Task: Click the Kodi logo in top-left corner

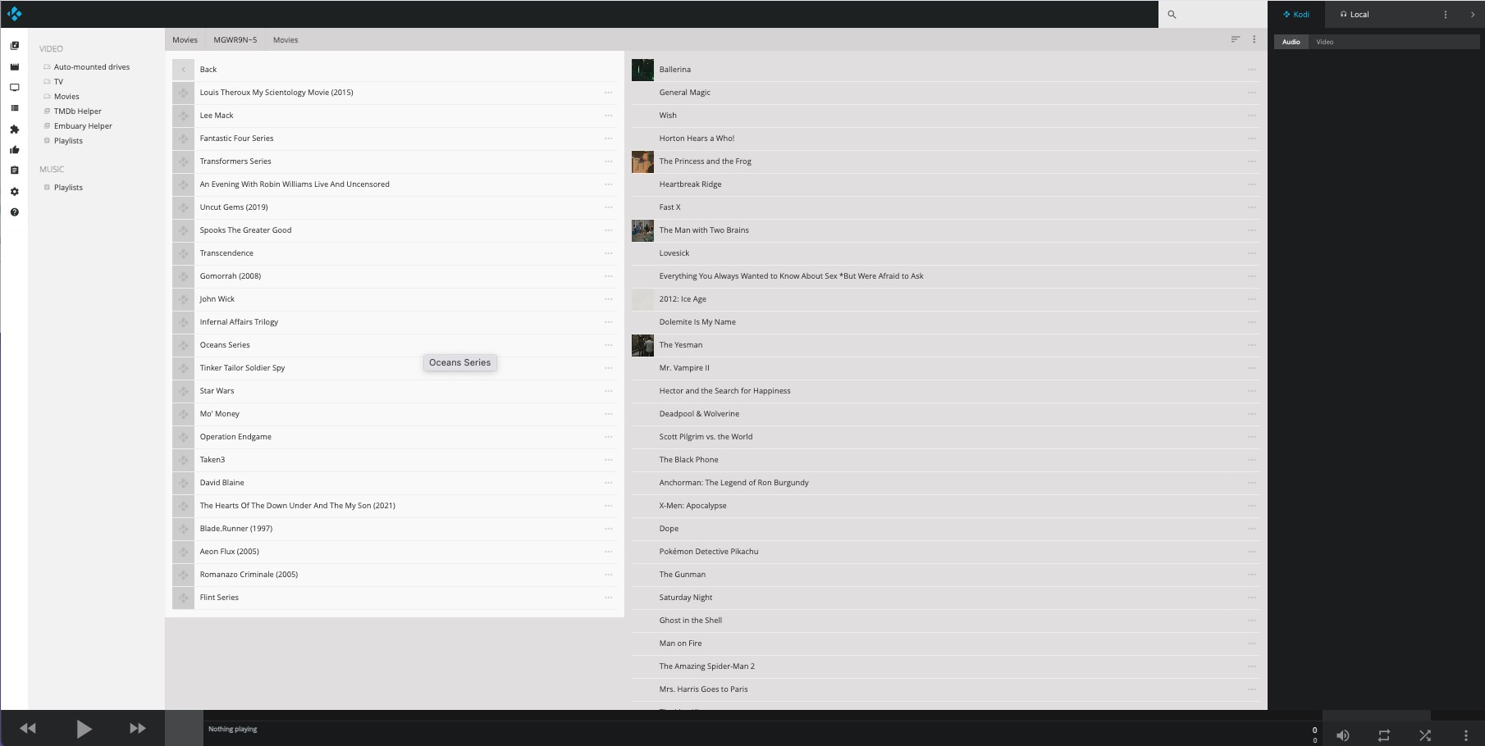Action: 15,14
